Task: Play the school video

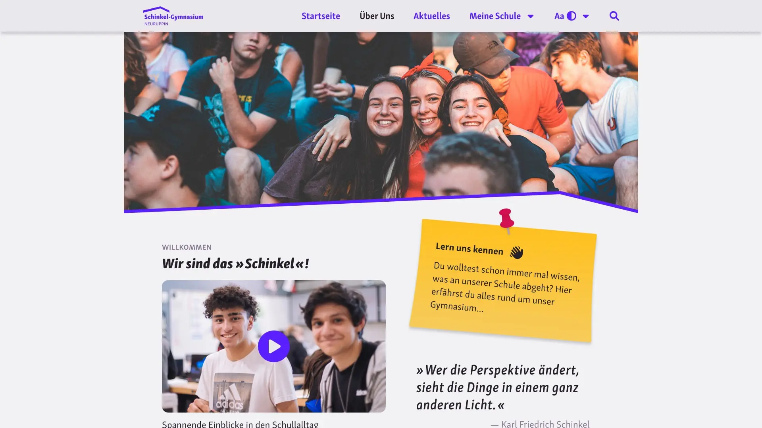Action: click(274, 346)
